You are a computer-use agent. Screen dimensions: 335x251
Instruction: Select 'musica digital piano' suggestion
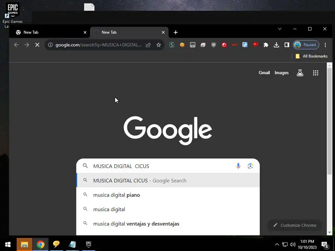(168, 195)
